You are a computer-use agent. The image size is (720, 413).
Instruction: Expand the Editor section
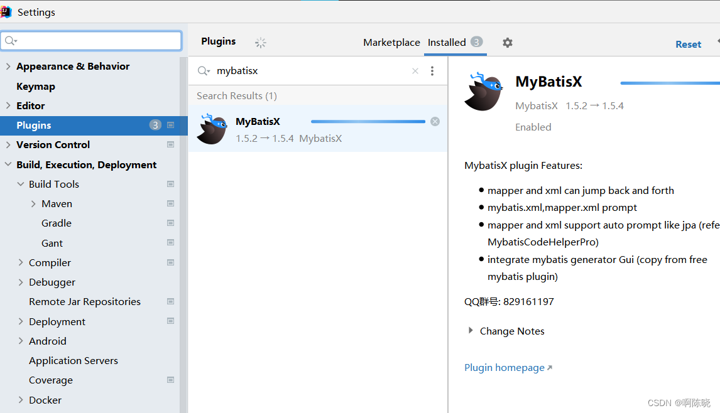8,105
